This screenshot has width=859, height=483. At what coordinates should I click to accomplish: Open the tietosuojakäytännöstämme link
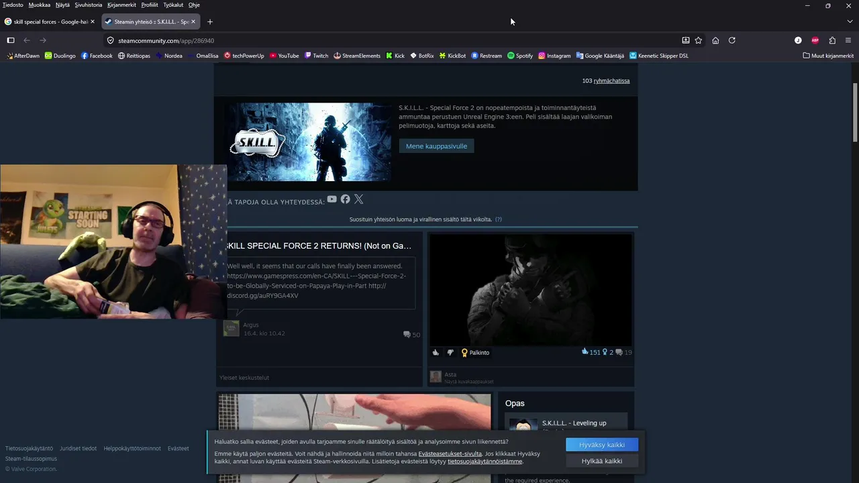(x=485, y=462)
